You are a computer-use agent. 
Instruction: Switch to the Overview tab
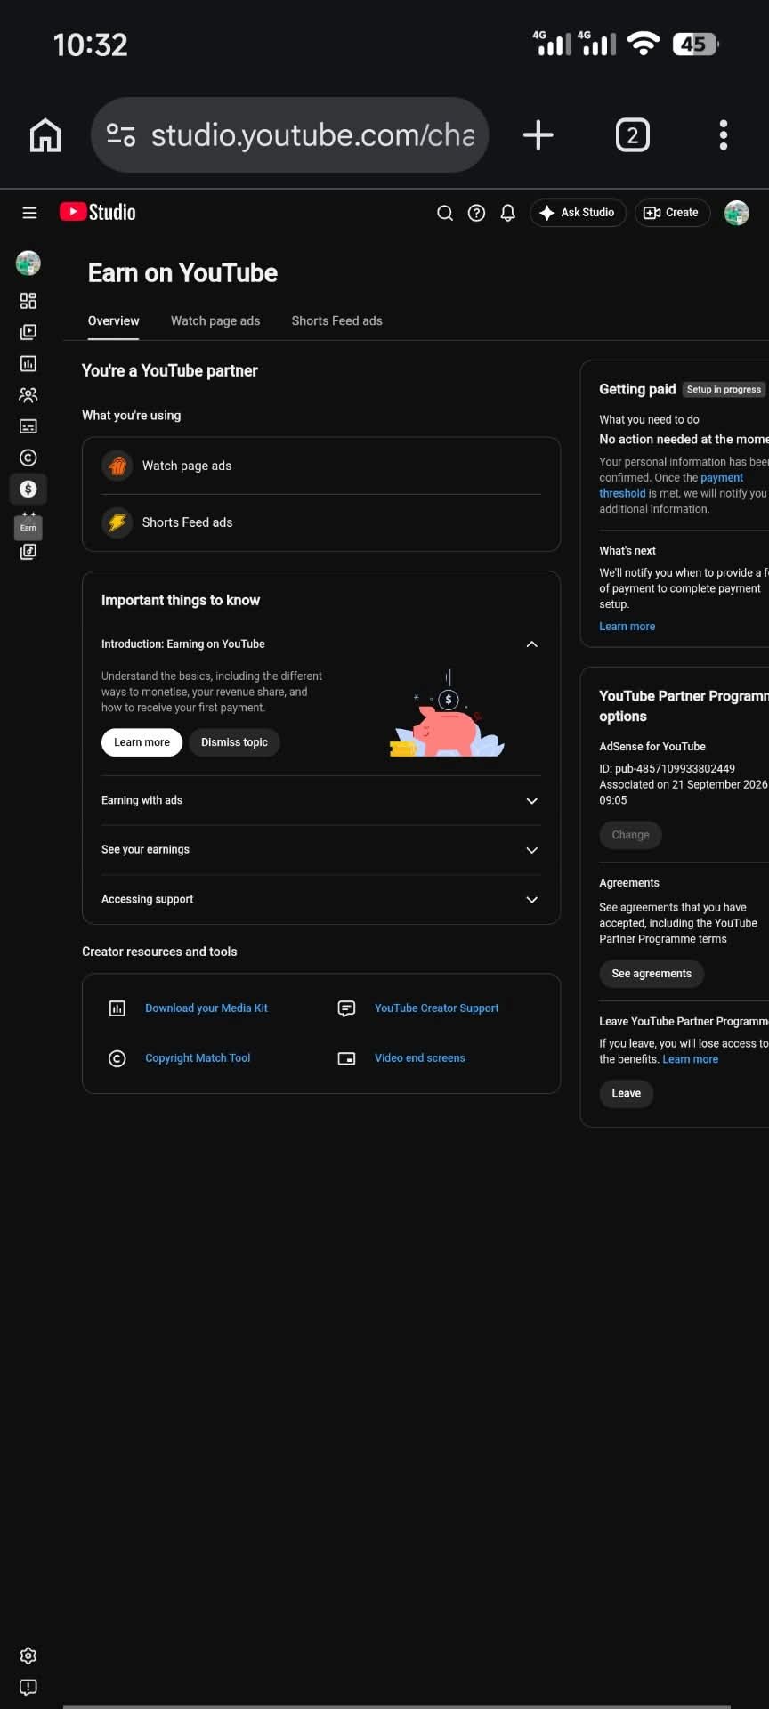tap(113, 320)
